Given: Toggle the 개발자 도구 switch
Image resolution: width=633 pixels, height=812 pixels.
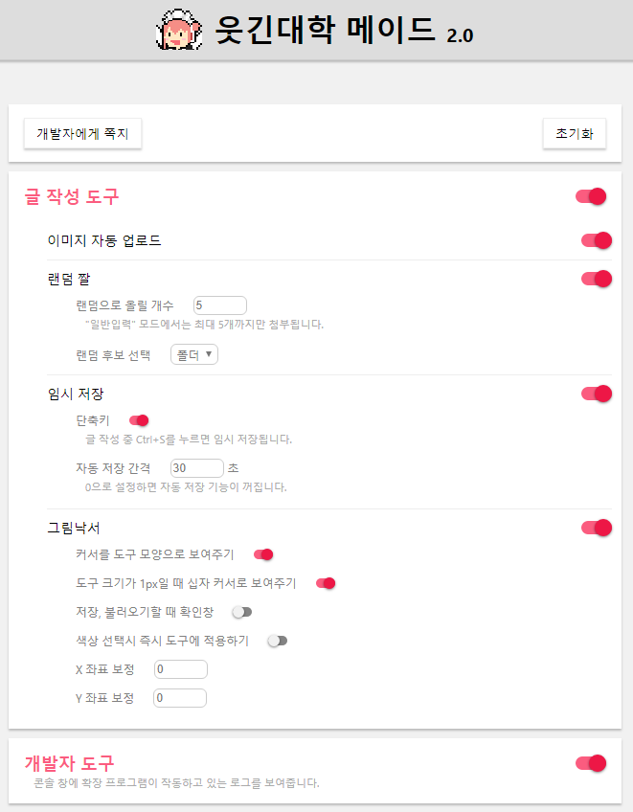Looking at the screenshot, I should pyautogui.click(x=591, y=763).
